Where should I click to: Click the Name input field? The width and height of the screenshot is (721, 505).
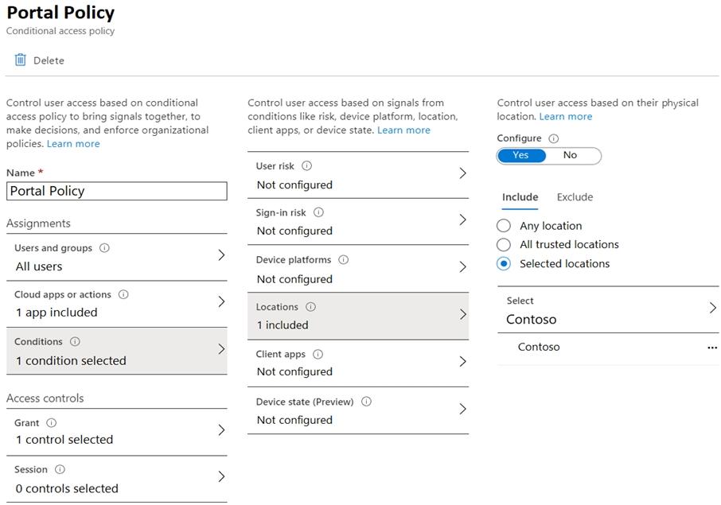(x=116, y=191)
